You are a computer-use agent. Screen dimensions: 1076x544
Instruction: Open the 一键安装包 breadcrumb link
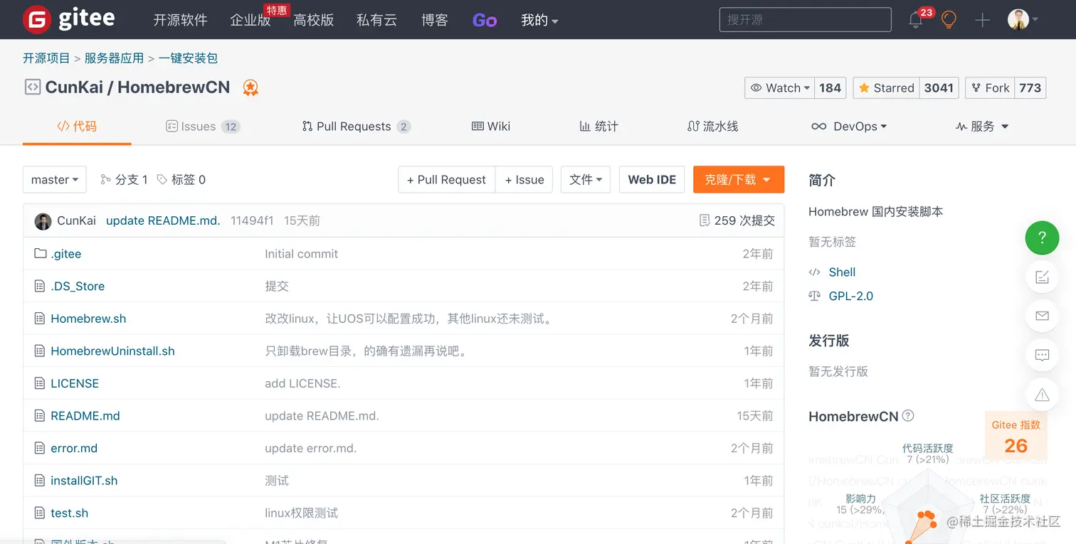(188, 58)
